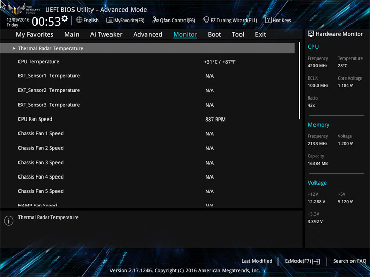370x277 pixels.
Task: Click the 887 RPM fan speed value
Action: pyautogui.click(x=215, y=120)
